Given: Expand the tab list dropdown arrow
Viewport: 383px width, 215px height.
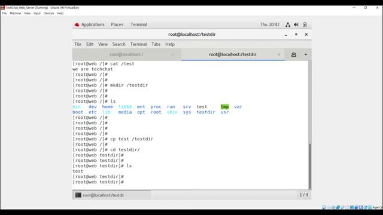Looking at the screenshot, I should pos(306,54).
